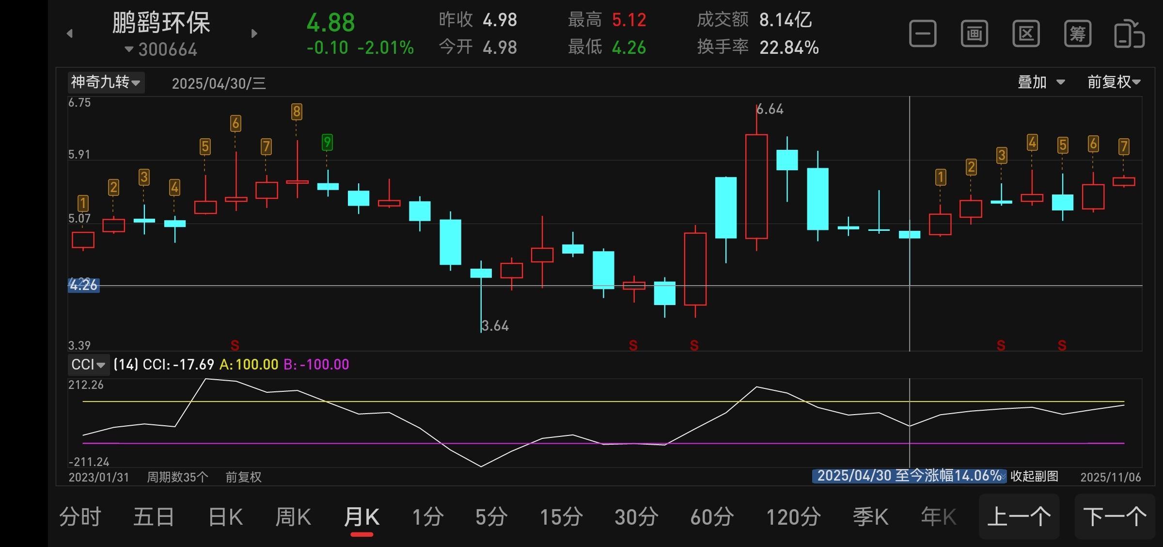Click the multi-device screen switch icon

1129,34
